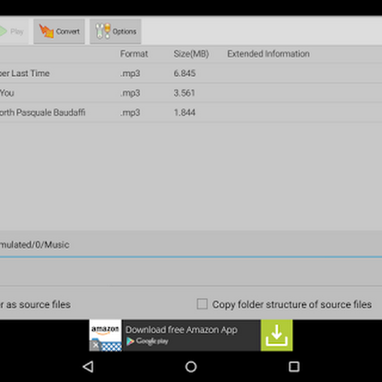Click the Convert toolbar button
382x382 pixels.
click(x=59, y=31)
